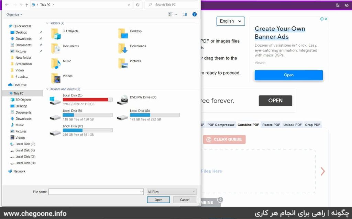352x219 pixels.
Task: Select Local Disk (F:) drive in main pane
Action: tap(81, 115)
